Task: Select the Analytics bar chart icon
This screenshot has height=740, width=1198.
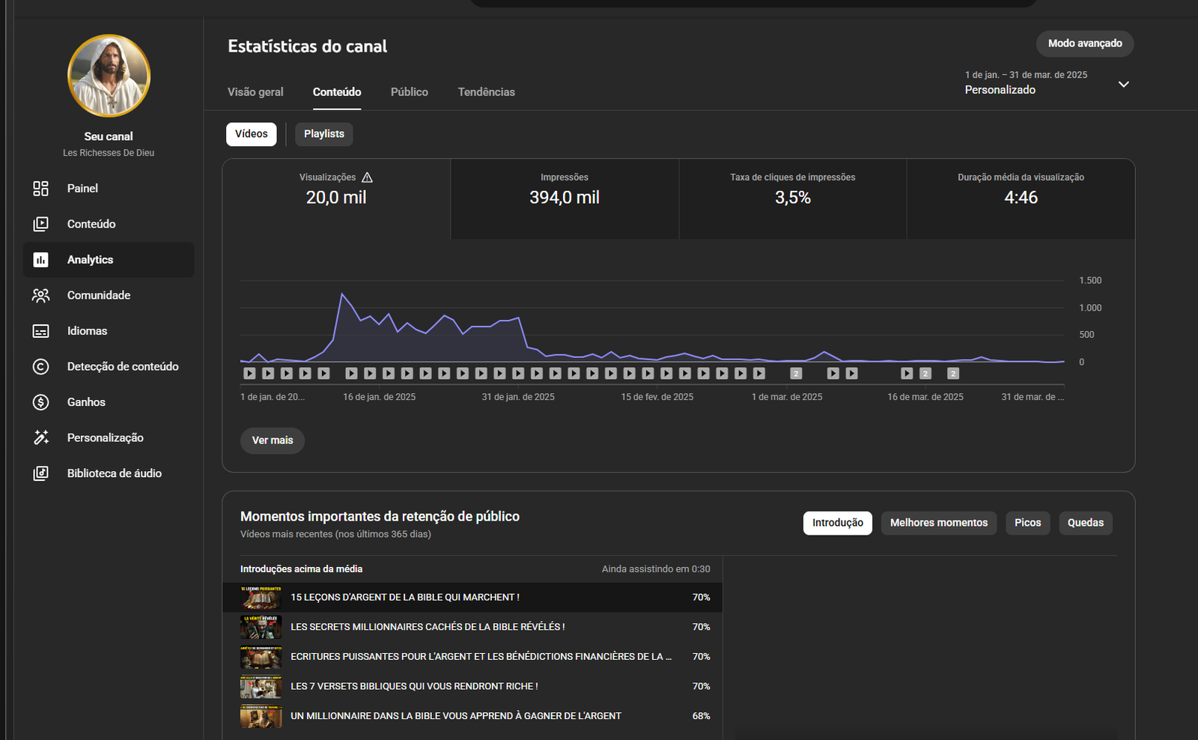Action: (x=41, y=260)
